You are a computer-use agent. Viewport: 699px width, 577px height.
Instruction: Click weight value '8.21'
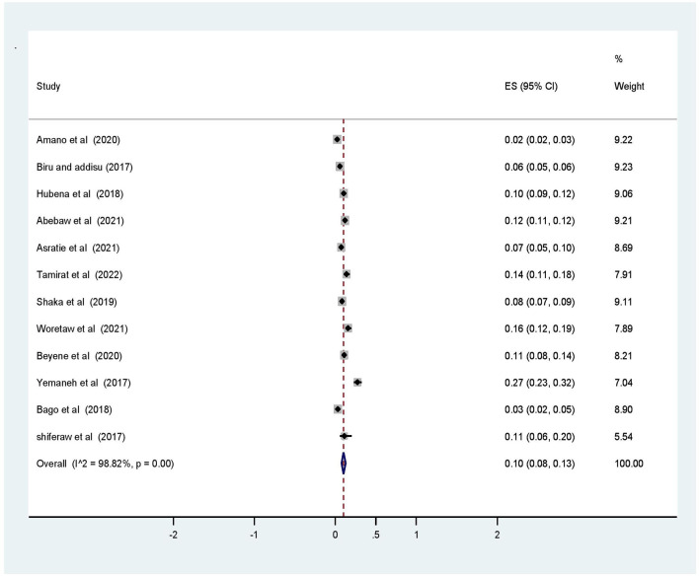pyautogui.click(x=623, y=356)
